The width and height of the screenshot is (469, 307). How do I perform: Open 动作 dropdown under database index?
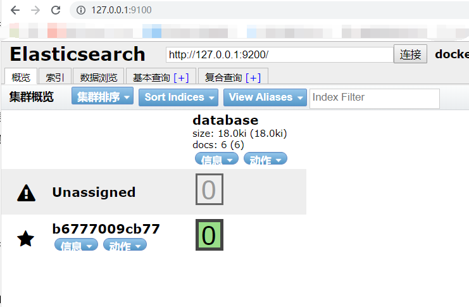(x=265, y=159)
